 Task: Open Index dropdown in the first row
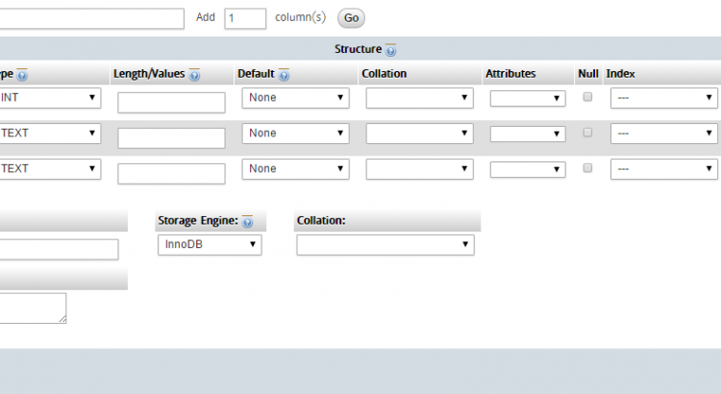click(x=663, y=98)
